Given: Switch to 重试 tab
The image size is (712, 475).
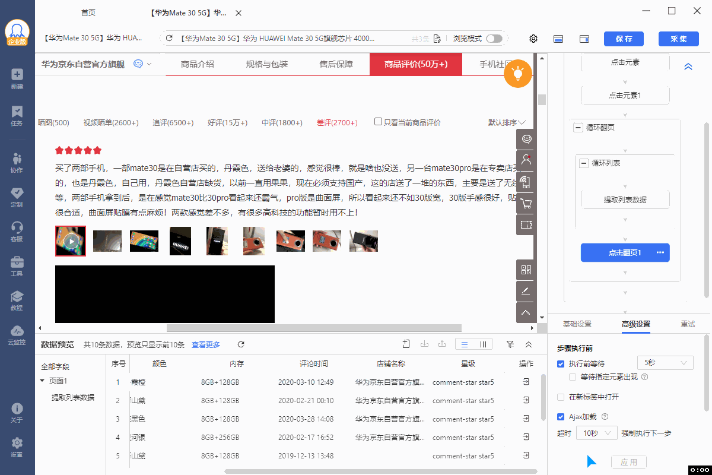Looking at the screenshot, I should 688,324.
